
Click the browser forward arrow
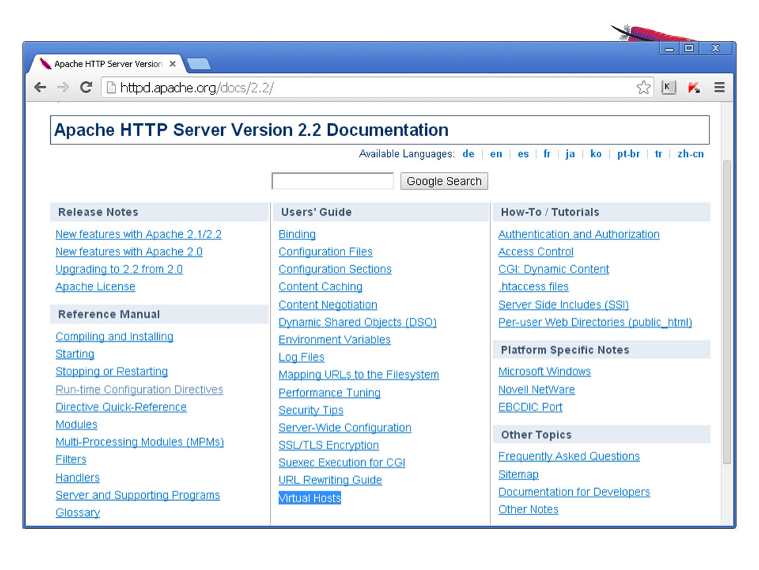(x=63, y=88)
